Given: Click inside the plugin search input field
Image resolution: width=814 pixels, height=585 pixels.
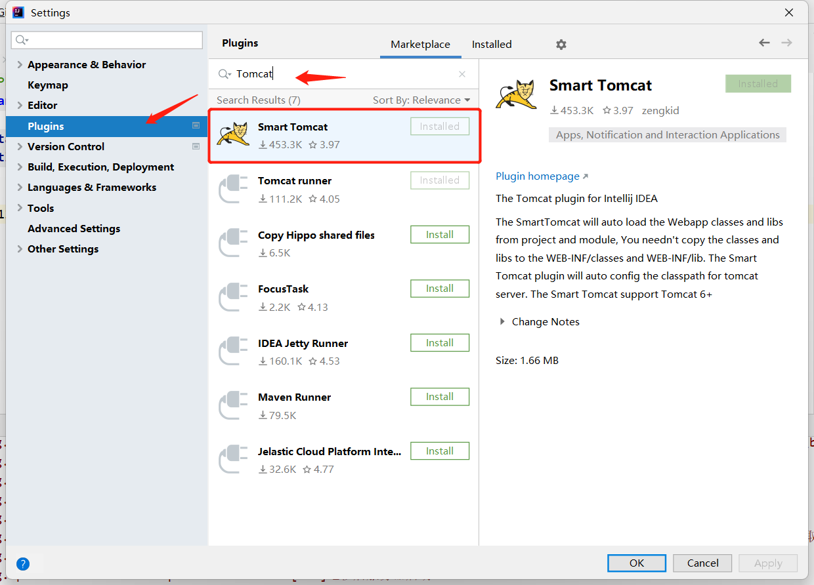Looking at the screenshot, I should [328, 73].
